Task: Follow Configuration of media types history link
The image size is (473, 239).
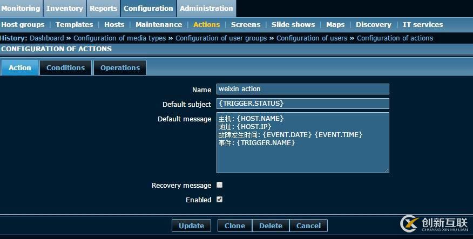Action: [x=120, y=38]
